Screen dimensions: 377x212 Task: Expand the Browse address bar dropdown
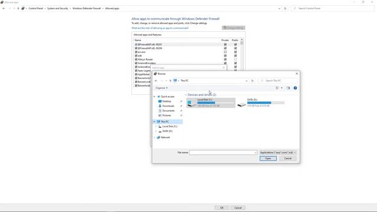(x=246, y=81)
